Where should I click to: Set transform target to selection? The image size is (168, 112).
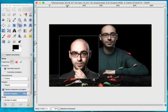(x=17, y=62)
